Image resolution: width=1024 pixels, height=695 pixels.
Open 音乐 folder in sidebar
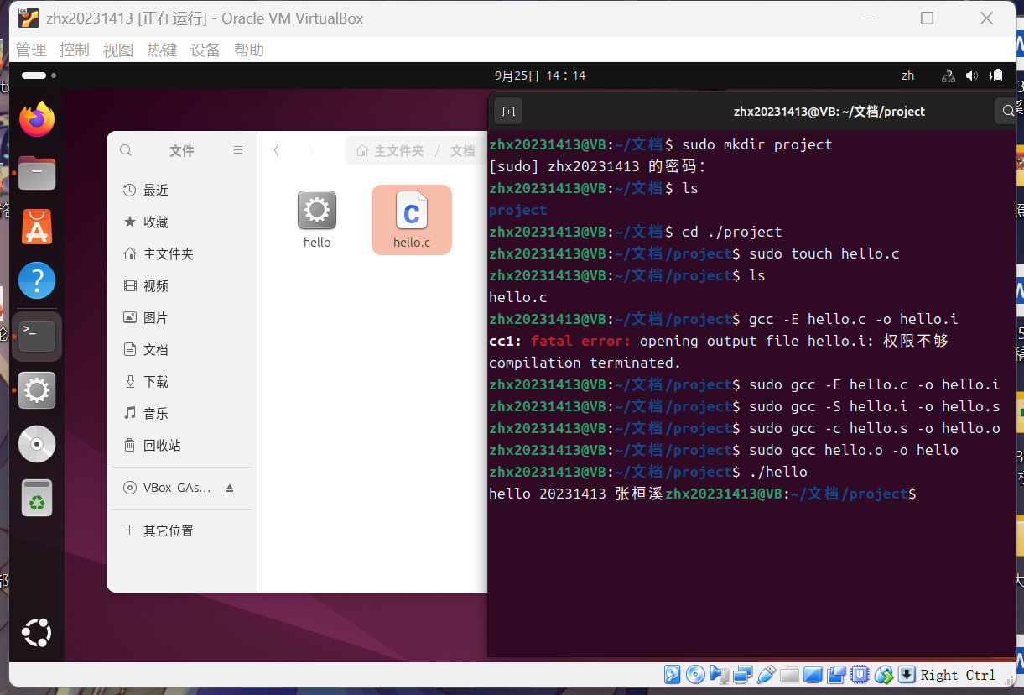click(182, 414)
